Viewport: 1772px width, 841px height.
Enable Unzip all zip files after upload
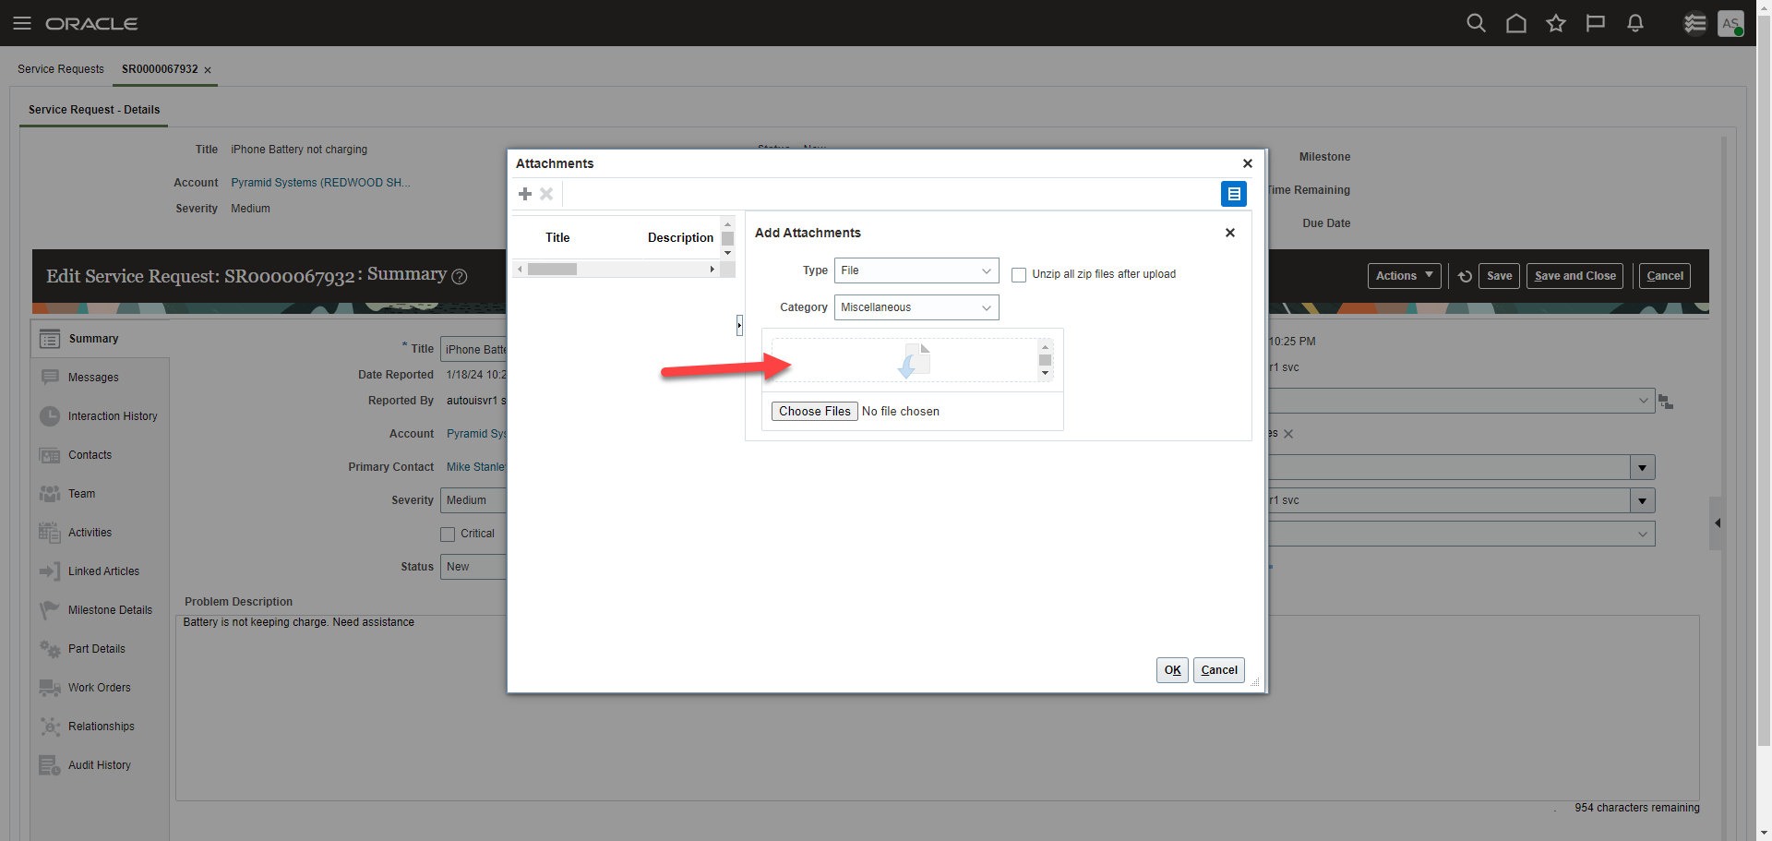[1018, 274]
